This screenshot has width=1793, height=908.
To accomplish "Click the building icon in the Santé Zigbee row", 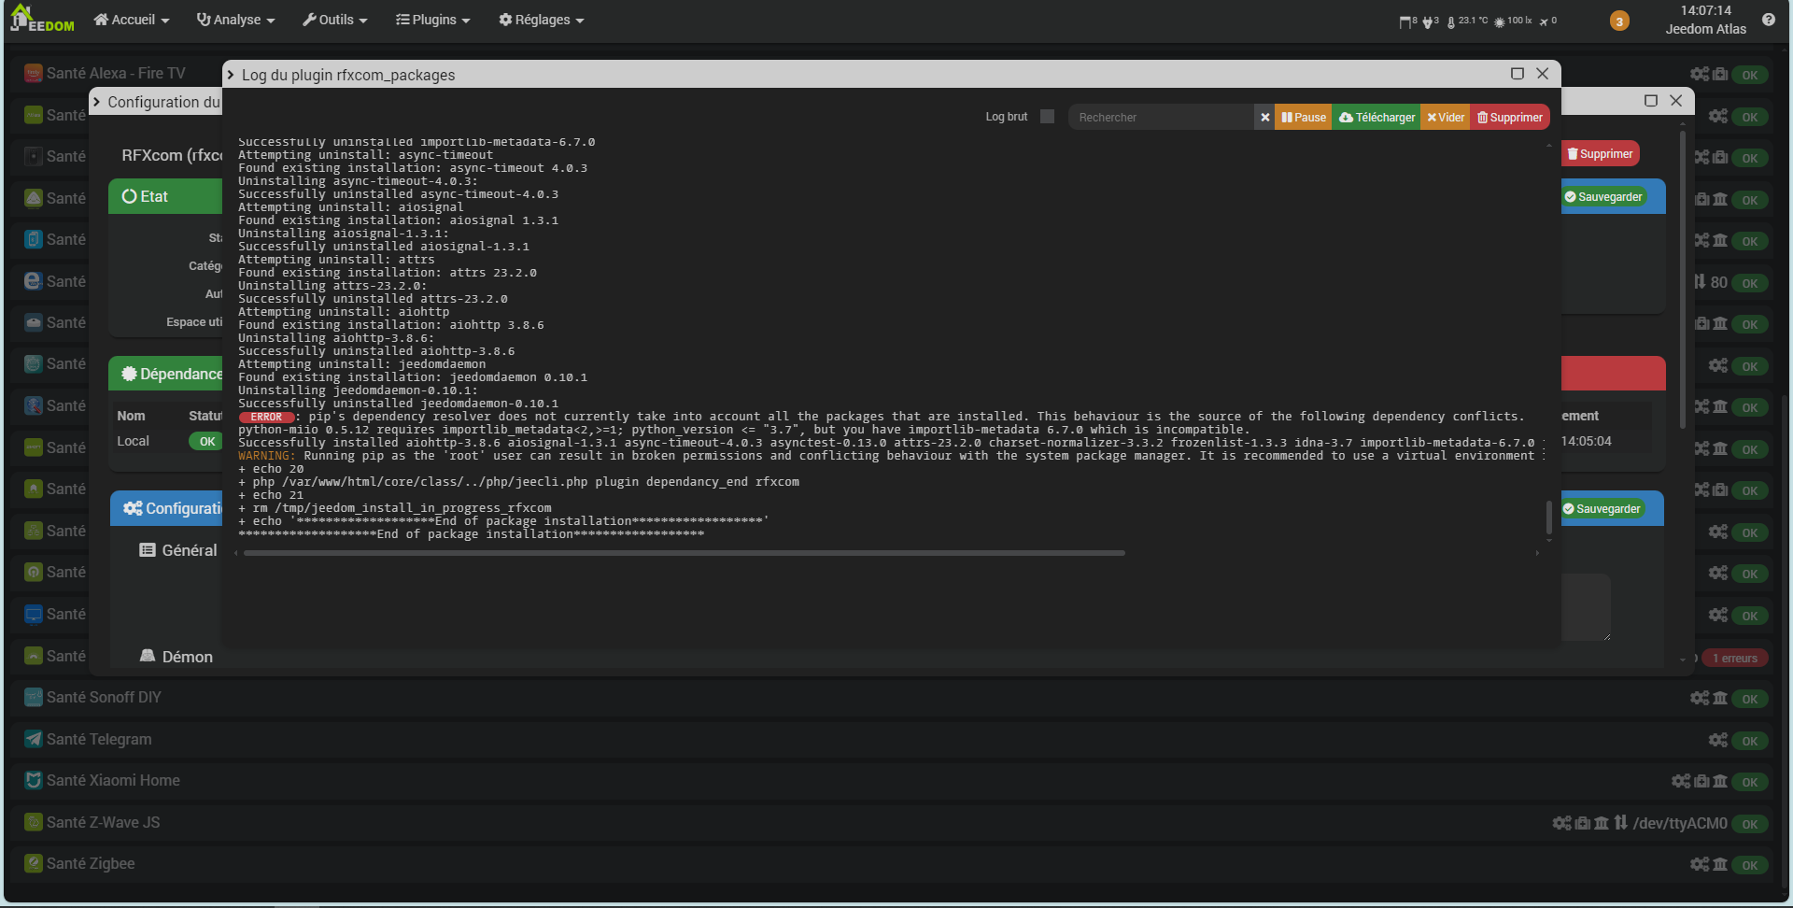I will point(1720,864).
